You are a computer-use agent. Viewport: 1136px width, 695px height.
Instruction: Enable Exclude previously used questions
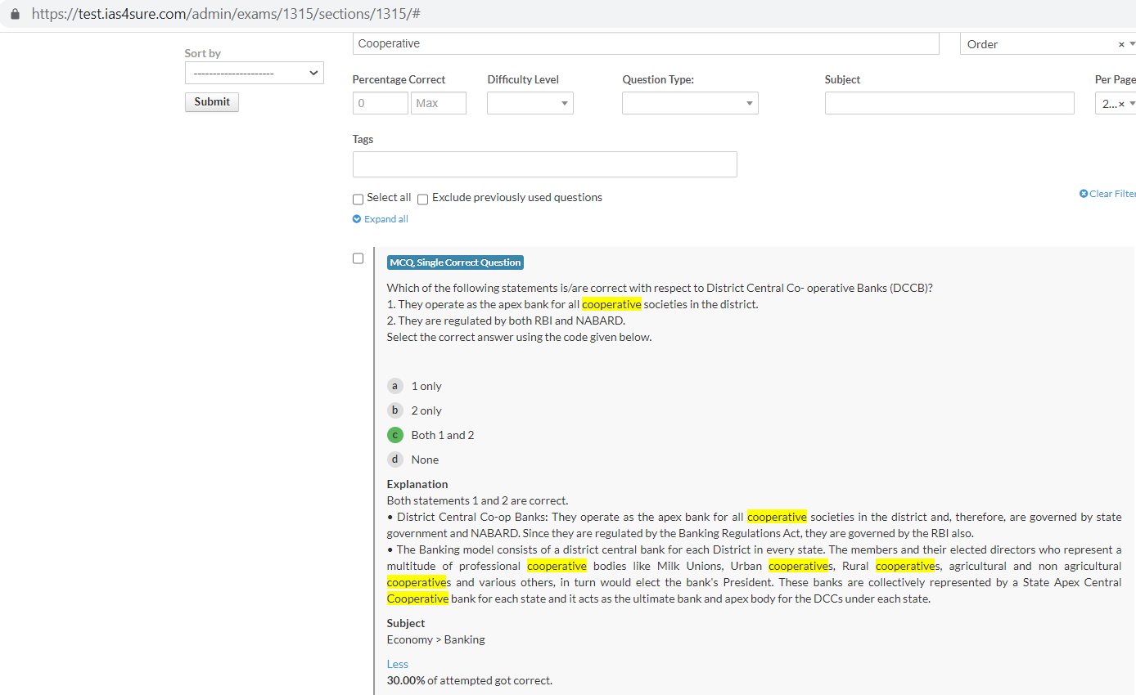coord(423,199)
